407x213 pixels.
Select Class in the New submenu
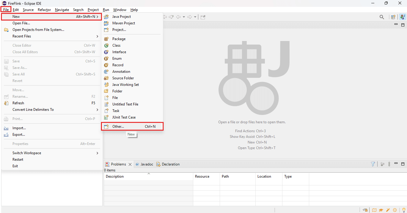coord(133,45)
